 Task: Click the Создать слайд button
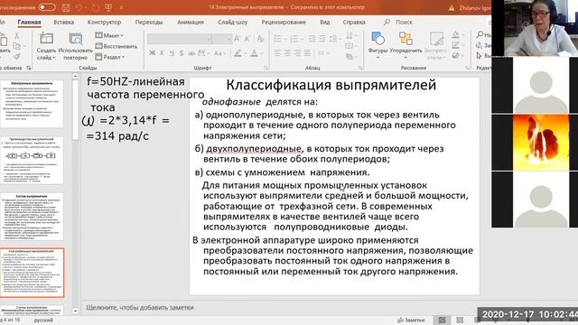pyautogui.click(x=46, y=46)
